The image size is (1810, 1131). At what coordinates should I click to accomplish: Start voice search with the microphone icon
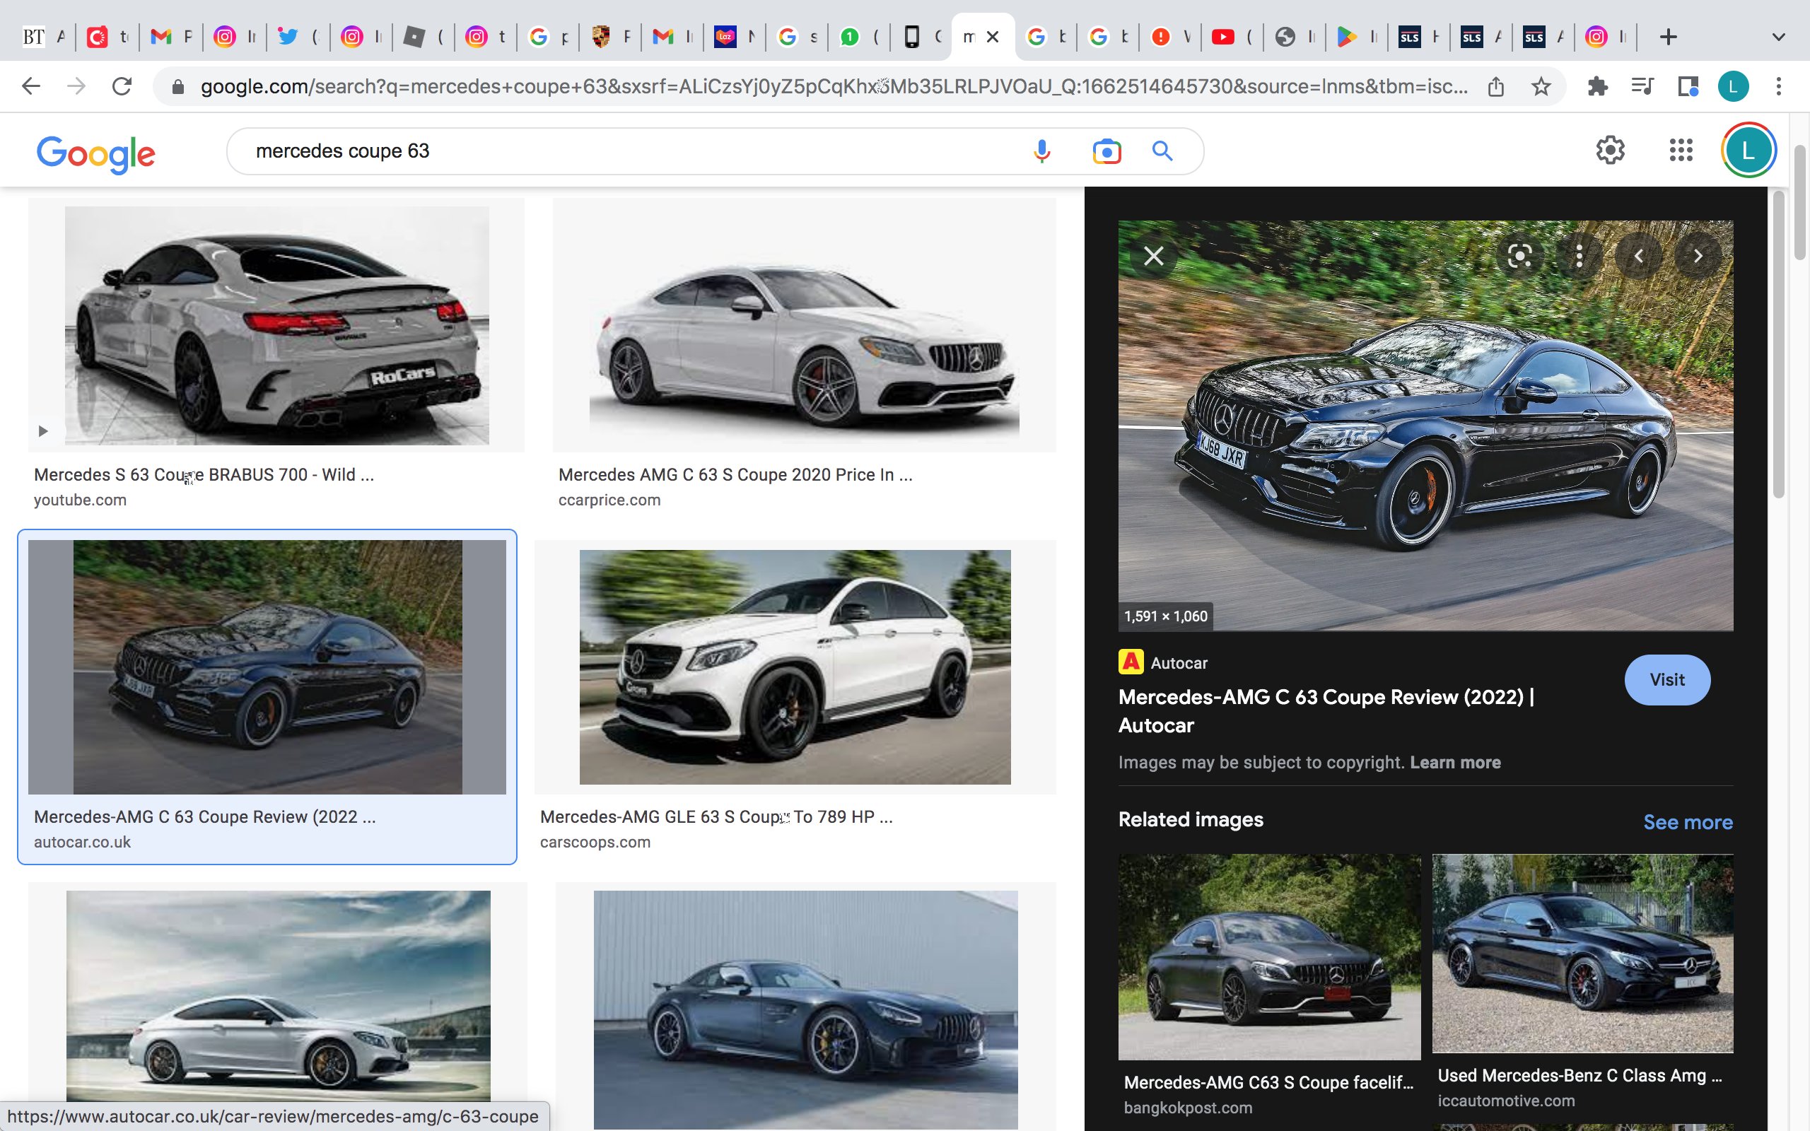coord(1042,151)
